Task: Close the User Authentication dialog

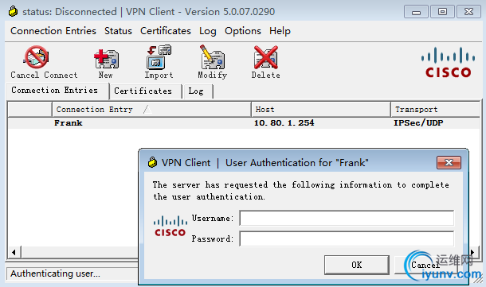Action: [x=449, y=163]
